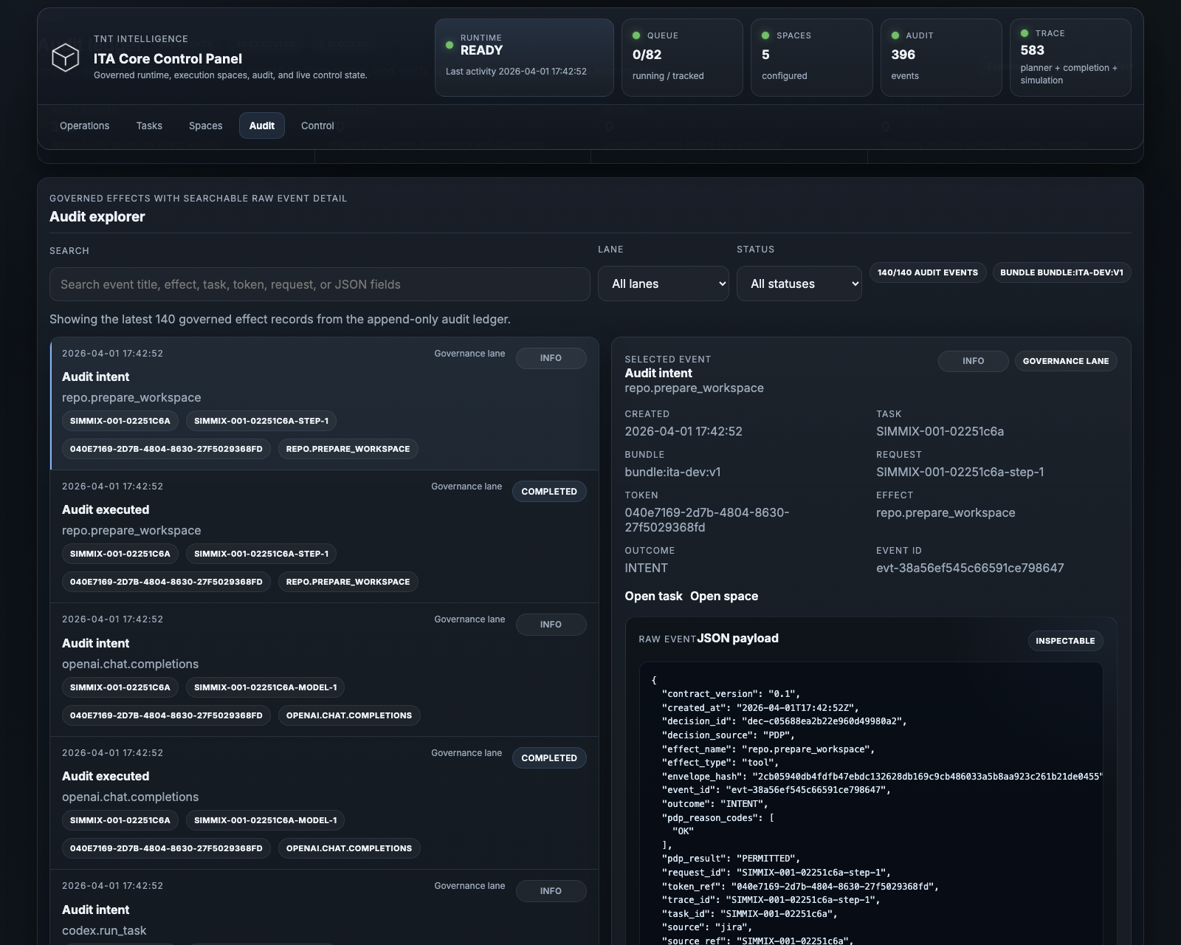Click COMPLETED pill on repo.prepare_workspace executed event
This screenshot has height=945, width=1181.
tap(549, 491)
